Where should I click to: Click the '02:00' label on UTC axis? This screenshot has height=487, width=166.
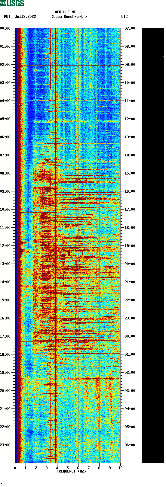[x=130, y=373]
